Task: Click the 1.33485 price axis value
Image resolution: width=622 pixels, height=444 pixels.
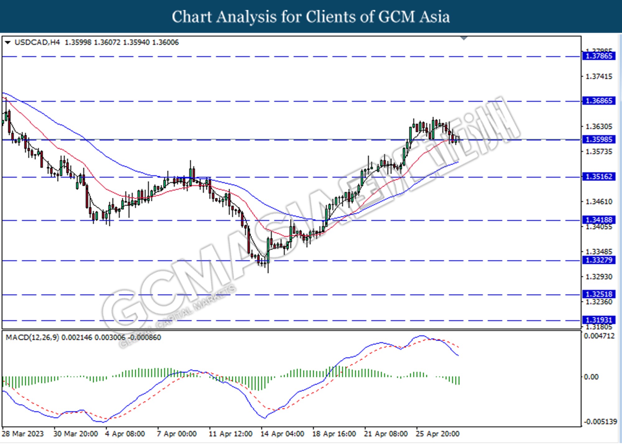Action: coord(599,252)
